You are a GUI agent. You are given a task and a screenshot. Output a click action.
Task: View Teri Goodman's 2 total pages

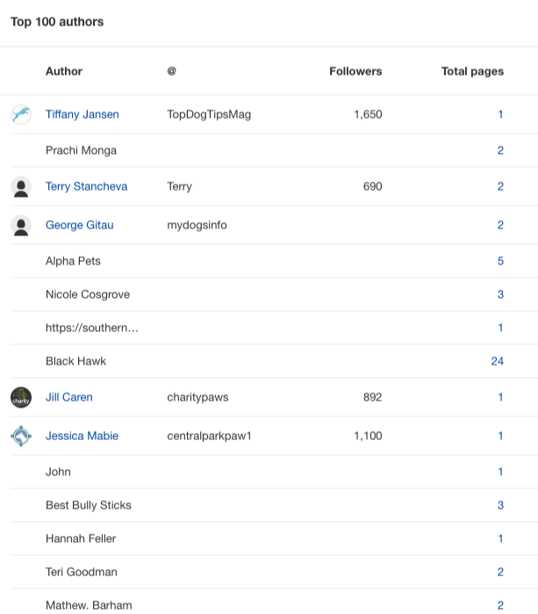(x=500, y=572)
